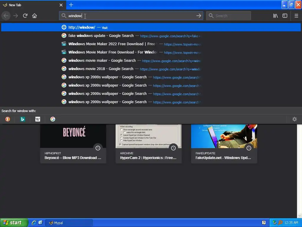The width and height of the screenshot is (302, 227).
Task: Show sidebars via the sidebar icon
Action: pos(285,16)
